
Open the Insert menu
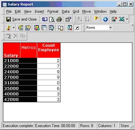click(39, 12)
